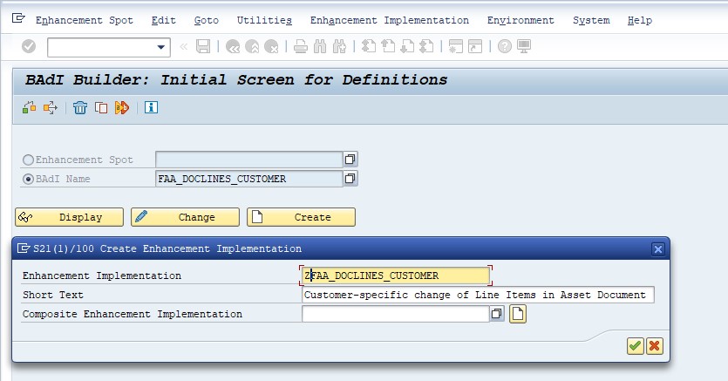
Task: Click the 'Enhancement Implementation' label in the dialog
Action: 102,276
